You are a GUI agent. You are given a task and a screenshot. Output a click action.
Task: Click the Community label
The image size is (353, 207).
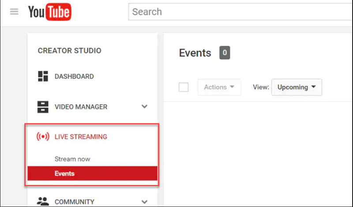point(74,202)
